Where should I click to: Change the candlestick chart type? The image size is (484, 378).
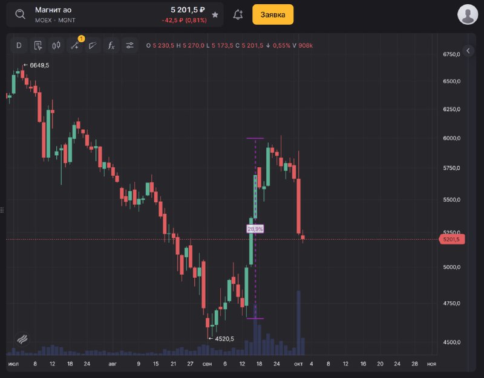tap(56, 46)
